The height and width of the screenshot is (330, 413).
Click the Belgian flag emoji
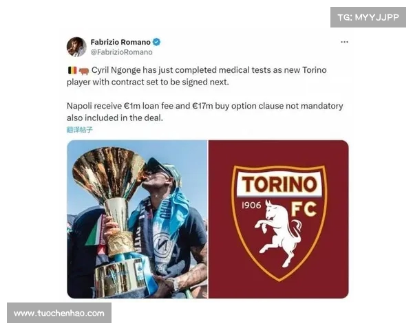(72, 70)
